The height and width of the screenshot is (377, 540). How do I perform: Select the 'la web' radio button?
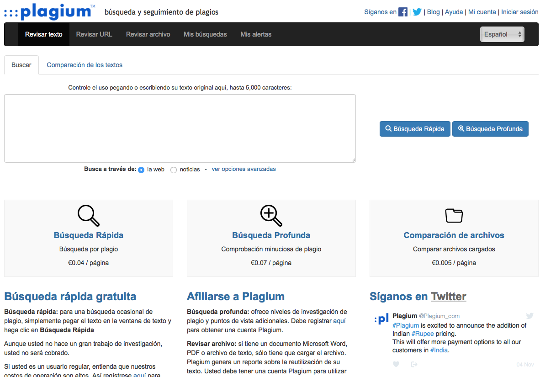(141, 170)
